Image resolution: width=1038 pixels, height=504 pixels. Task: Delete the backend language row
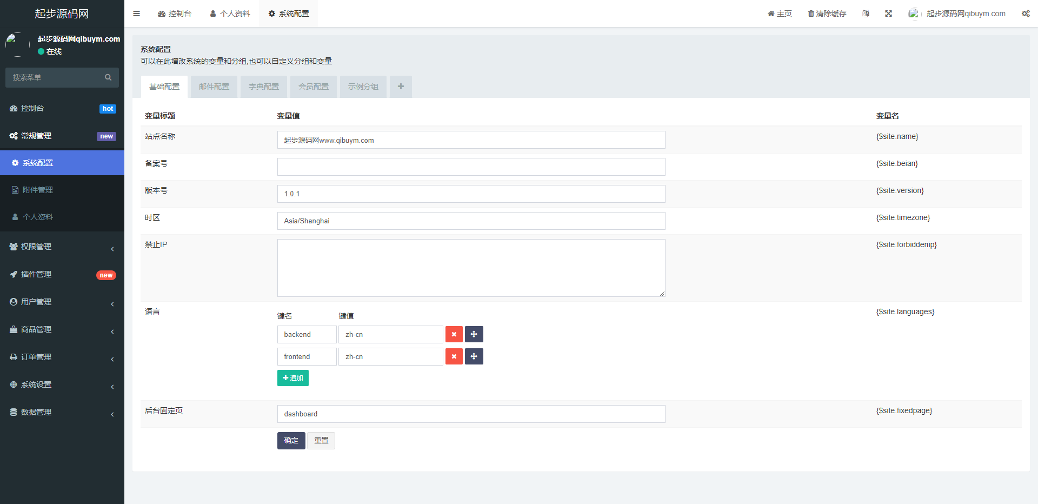454,334
